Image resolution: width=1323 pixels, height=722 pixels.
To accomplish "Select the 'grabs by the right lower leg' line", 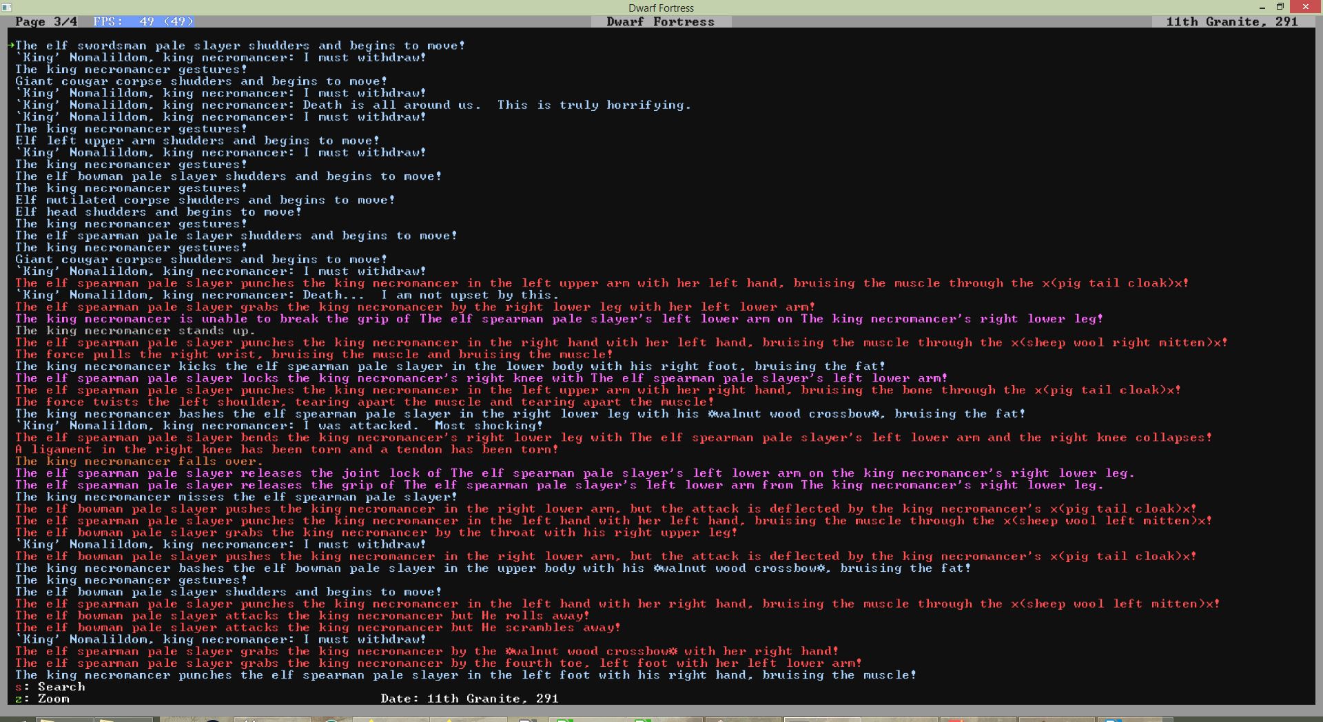I will [x=416, y=307].
